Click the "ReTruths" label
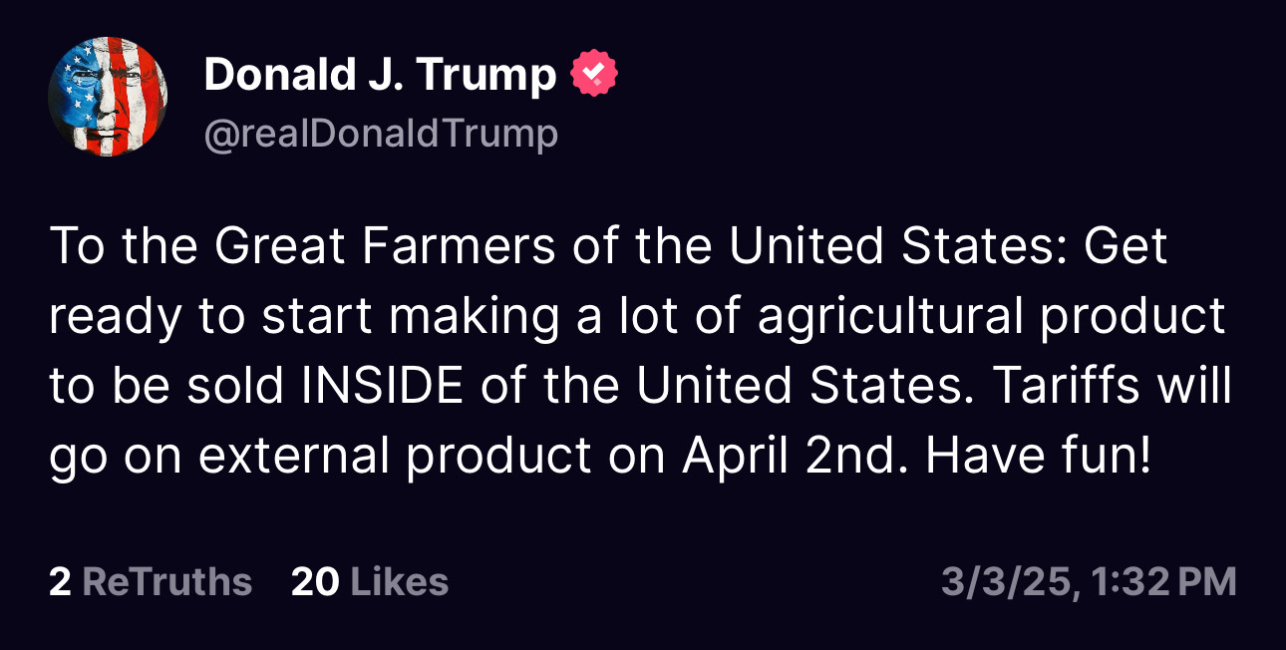 point(166,581)
